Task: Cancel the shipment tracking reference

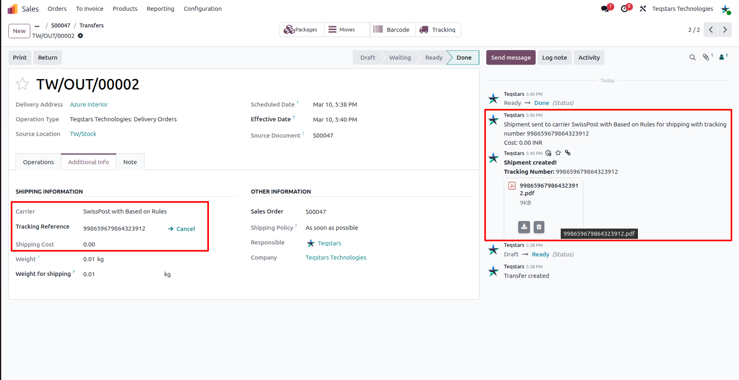Action: click(x=181, y=229)
